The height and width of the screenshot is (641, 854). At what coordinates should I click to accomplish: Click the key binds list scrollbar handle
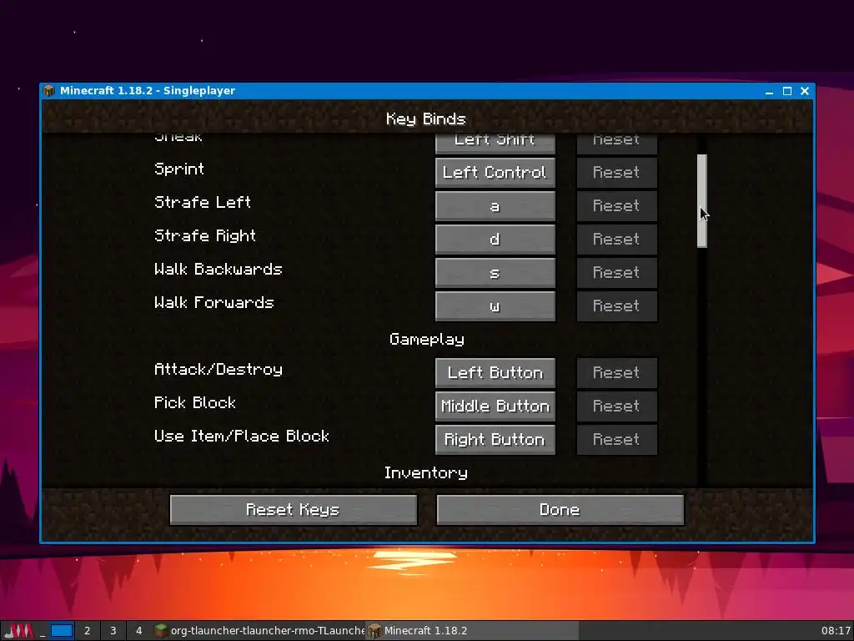tap(702, 200)
